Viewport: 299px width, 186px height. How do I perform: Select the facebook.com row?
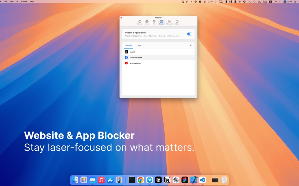coord(158,58)
